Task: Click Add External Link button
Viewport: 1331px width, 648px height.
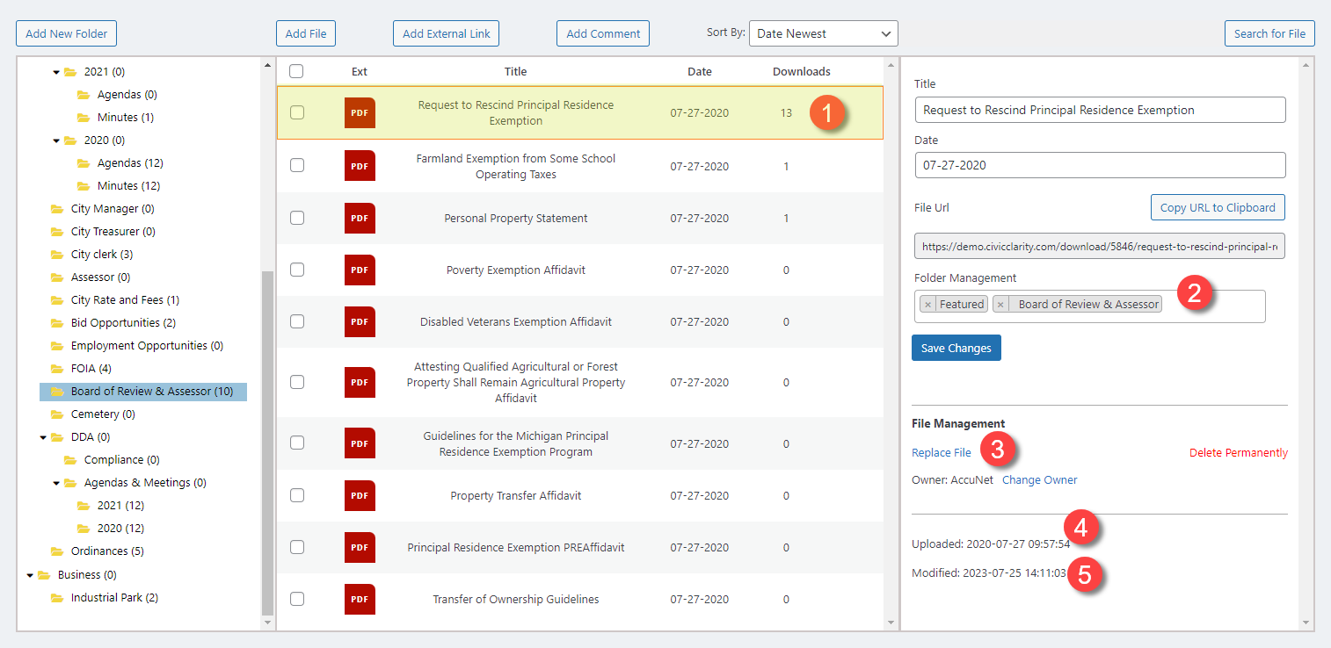Action: [447, 33]
